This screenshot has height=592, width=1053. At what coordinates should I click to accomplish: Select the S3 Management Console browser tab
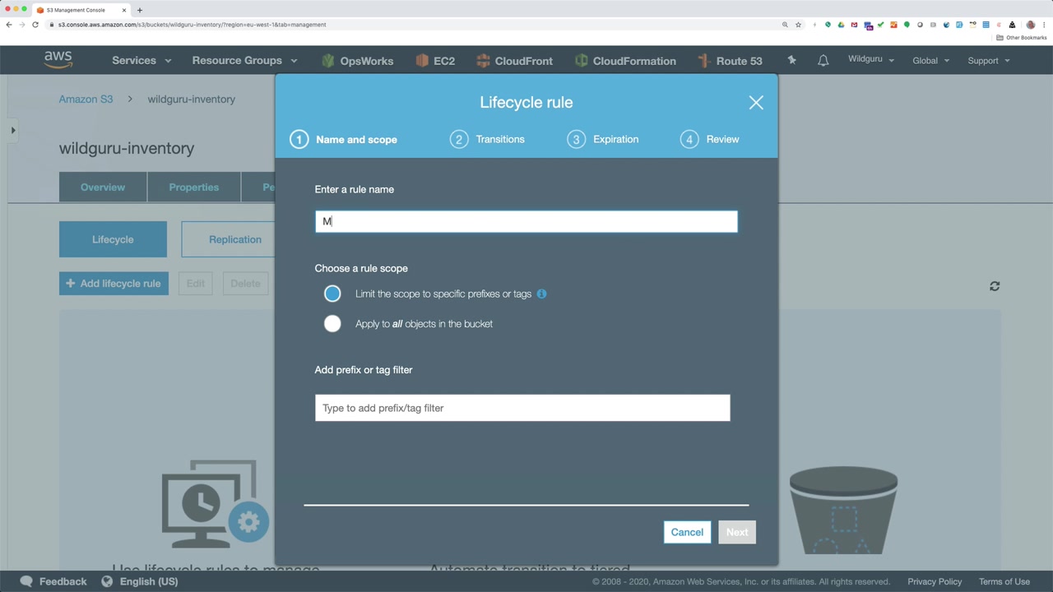coord(81,10)
